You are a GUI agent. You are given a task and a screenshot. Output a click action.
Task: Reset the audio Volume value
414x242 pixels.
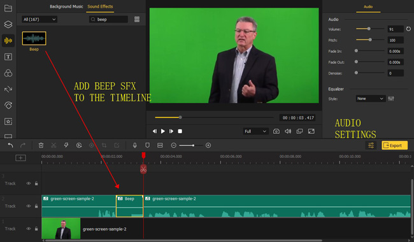click(x=408, y=29)
